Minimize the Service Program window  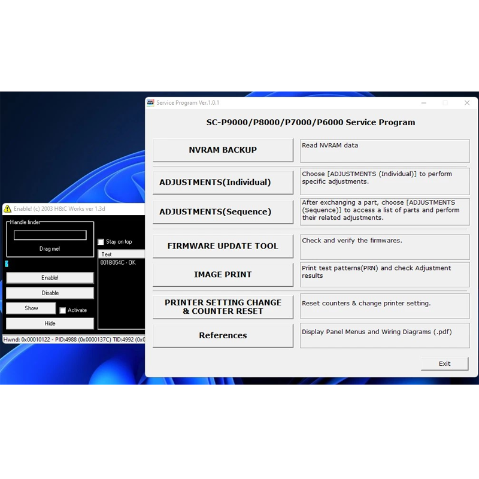click(x=424, y=103)
